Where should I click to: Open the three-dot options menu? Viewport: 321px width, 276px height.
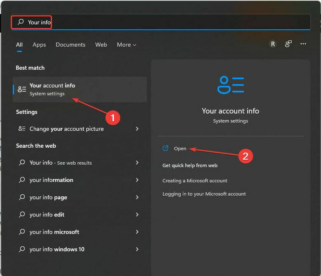click(x=303, y=44)
